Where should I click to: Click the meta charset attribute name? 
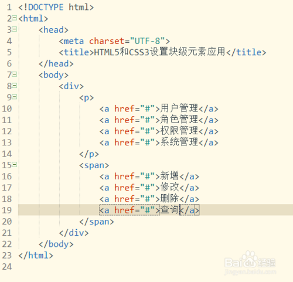(107, 41)
